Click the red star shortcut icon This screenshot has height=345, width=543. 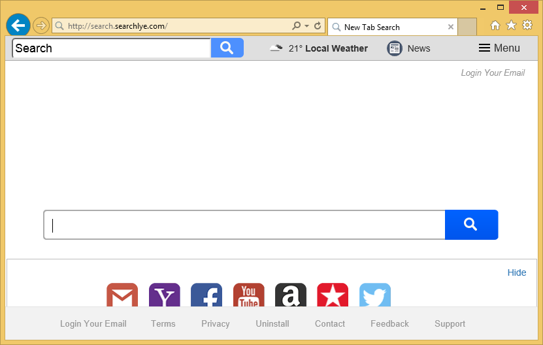click(333, 295)
